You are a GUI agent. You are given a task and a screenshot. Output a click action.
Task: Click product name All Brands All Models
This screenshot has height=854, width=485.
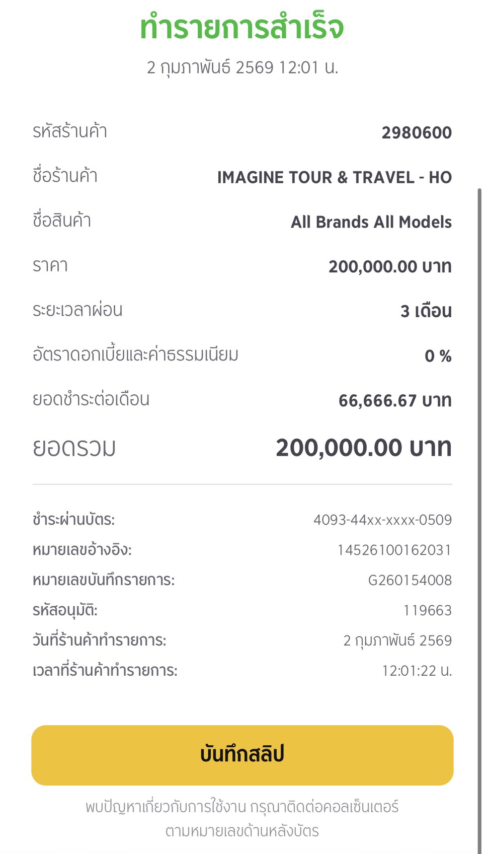371,222
